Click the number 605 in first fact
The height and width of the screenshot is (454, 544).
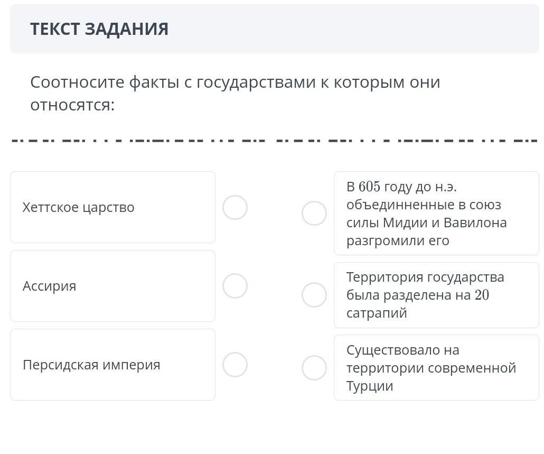(369, 187)
